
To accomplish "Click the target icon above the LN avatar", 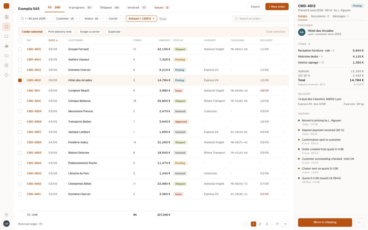I will [x=6, y=215].
